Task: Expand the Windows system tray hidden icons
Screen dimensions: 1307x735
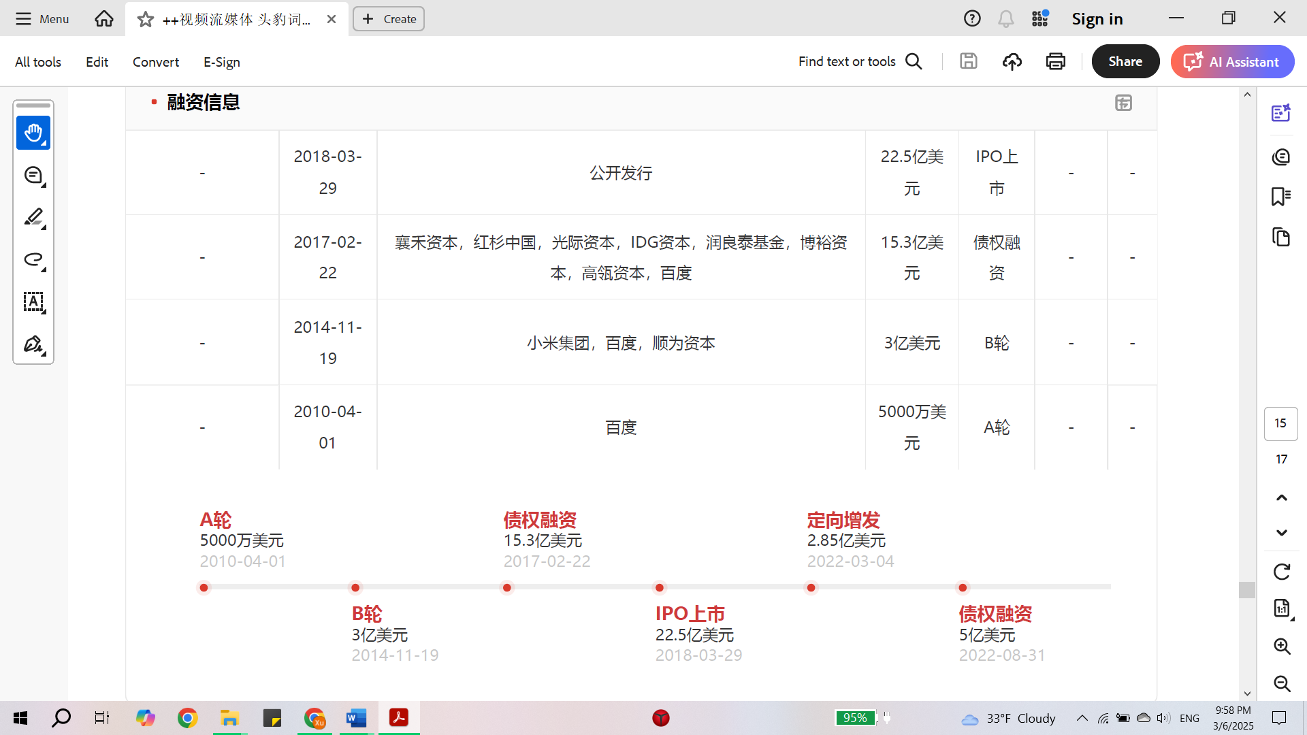Action: [1082, 718]
